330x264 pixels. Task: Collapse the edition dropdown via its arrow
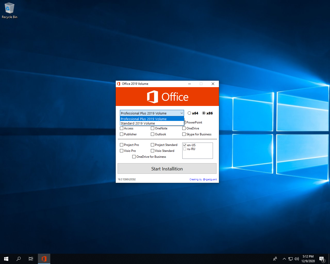181,113
